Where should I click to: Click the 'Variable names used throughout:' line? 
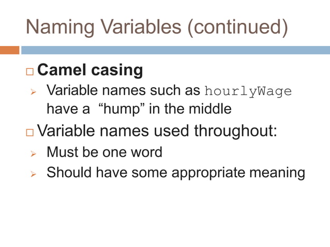pos(158,131)
